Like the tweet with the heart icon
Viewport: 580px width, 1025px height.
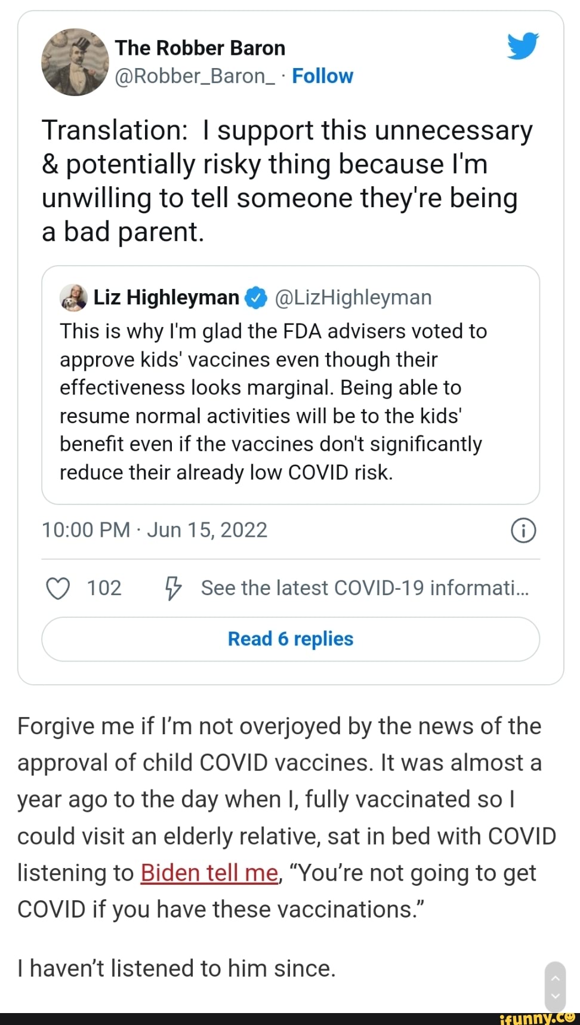[x=58, y=588]
